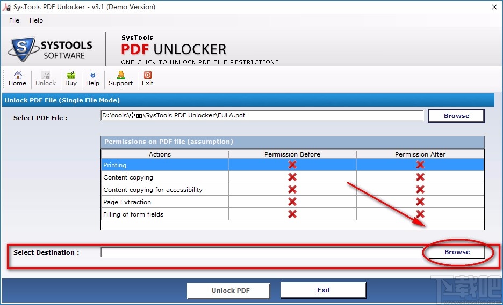Open the Support toolbar icon
Viewport: 503px width, 305px height.
(x=120, y=79)
